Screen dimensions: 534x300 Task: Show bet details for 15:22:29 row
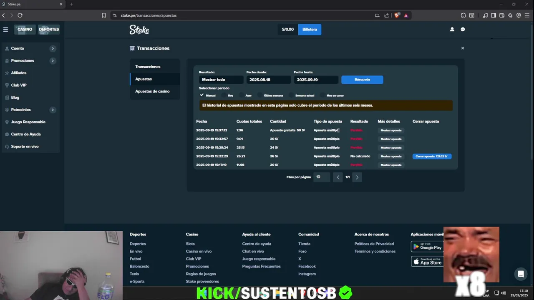pos(391,156)
